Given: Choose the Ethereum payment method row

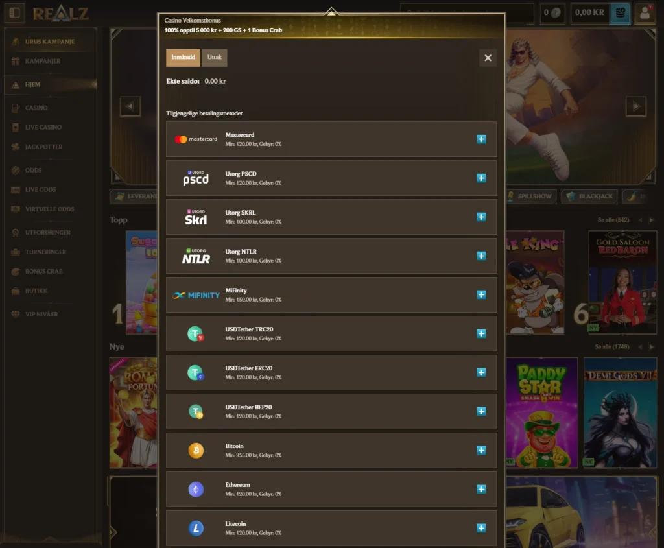Looking at the screenshot, I should coord(331,490).
